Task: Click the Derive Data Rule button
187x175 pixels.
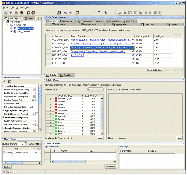Action: click(x=154, y=70)
